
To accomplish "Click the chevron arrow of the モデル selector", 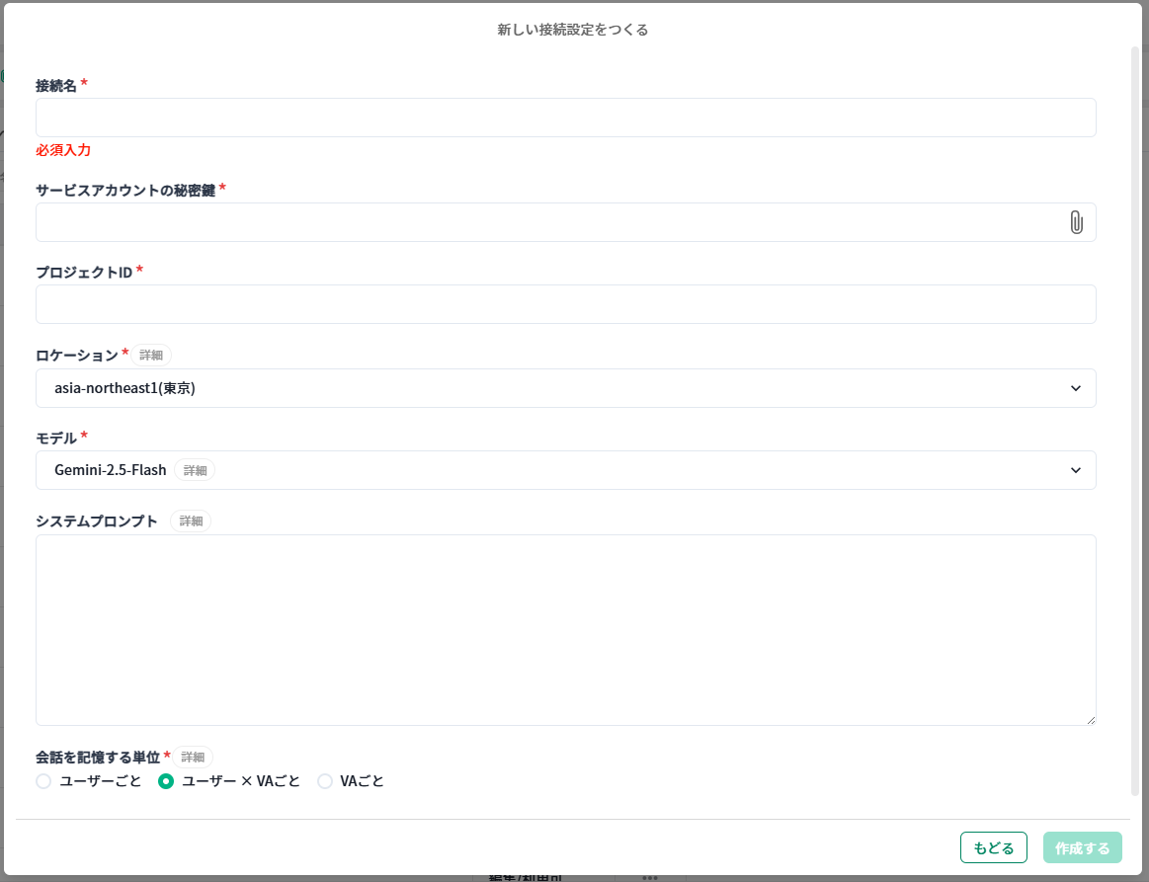I will 1076,470.
